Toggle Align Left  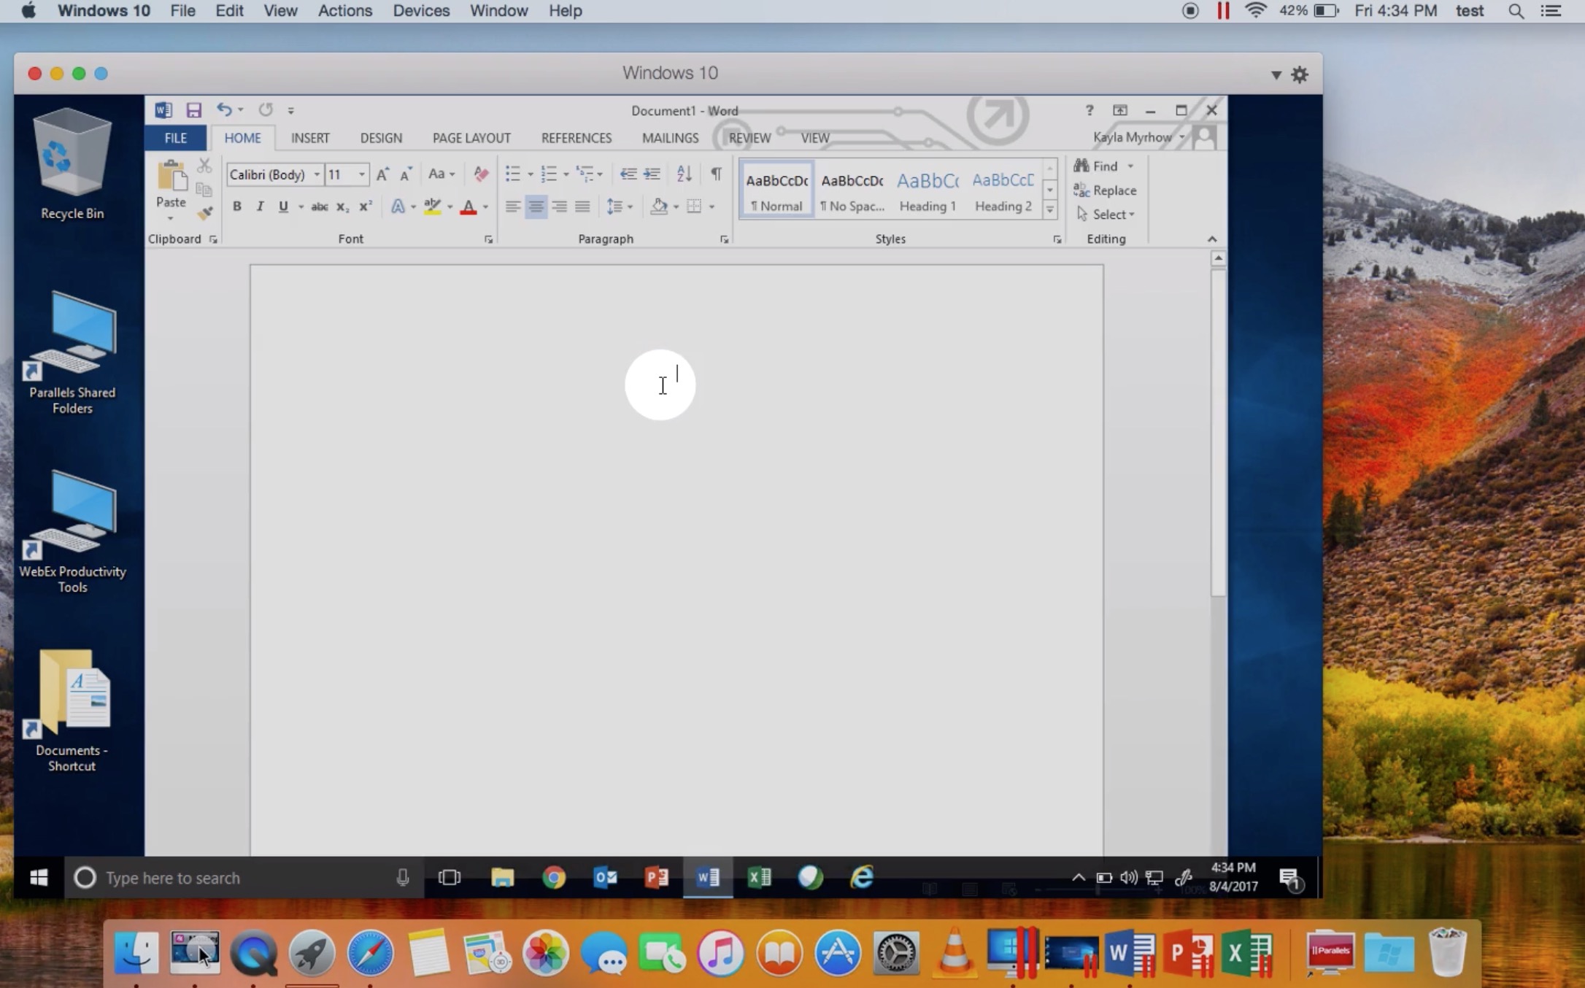point(512,207)
